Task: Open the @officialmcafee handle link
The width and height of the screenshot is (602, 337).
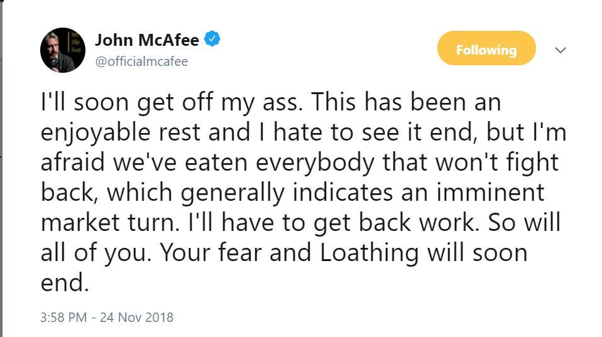Action: [x=141, y=62]
